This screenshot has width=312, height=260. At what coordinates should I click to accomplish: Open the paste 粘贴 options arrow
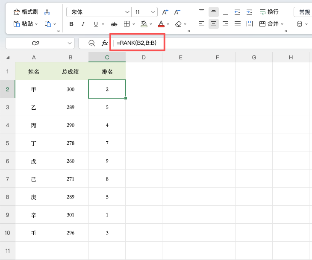36,24
